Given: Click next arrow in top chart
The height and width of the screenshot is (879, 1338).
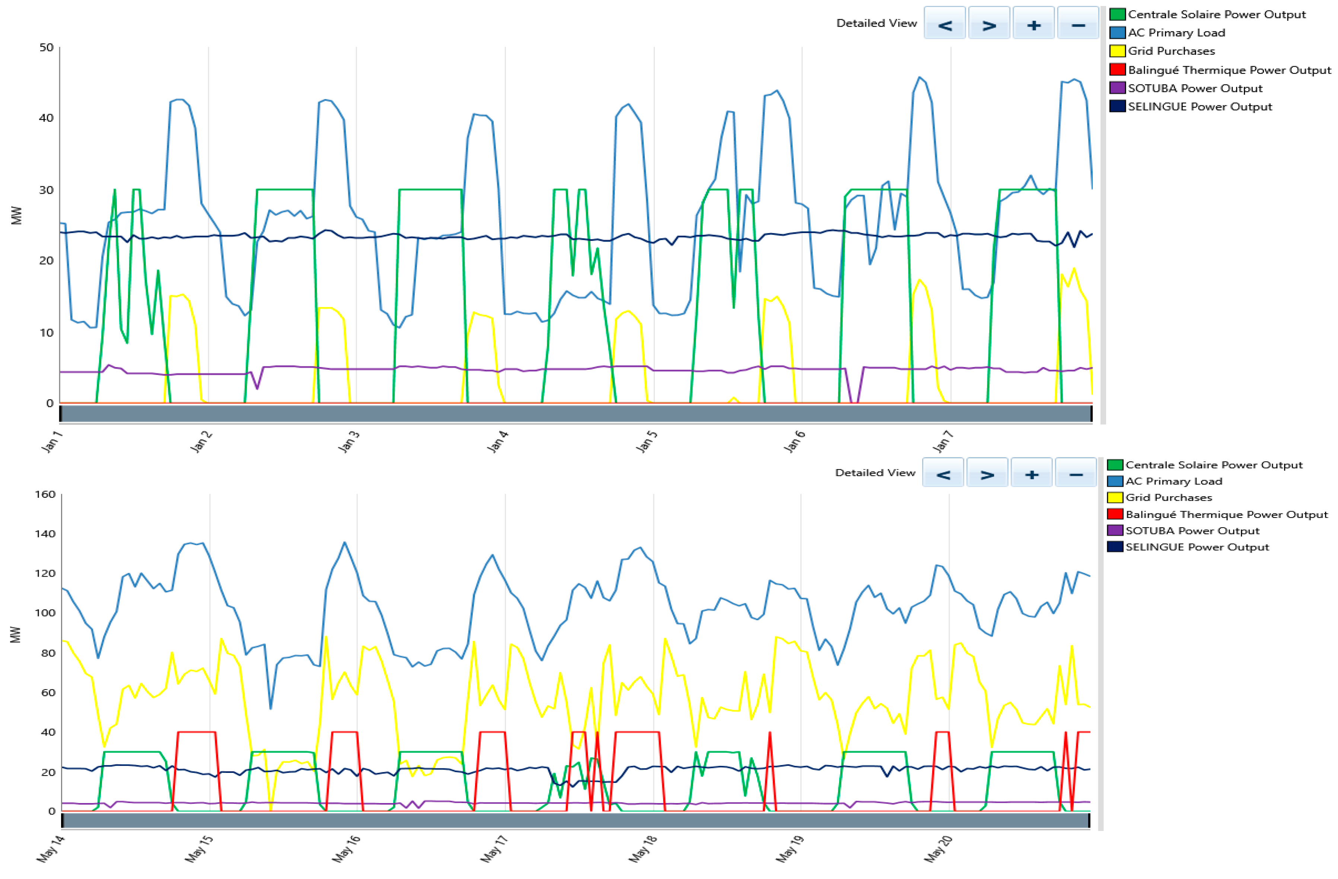Looking at the screenshot, I should [x=989, y=23].
